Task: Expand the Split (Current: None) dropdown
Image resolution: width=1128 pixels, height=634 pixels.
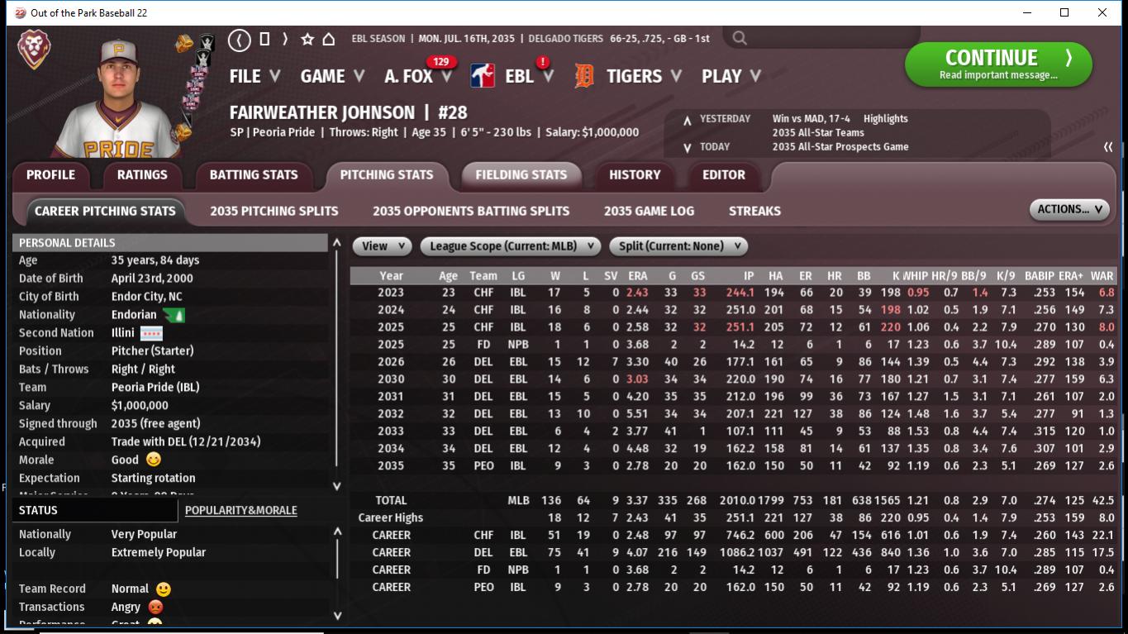Action: pyautogui.click(x=678, y=245)
